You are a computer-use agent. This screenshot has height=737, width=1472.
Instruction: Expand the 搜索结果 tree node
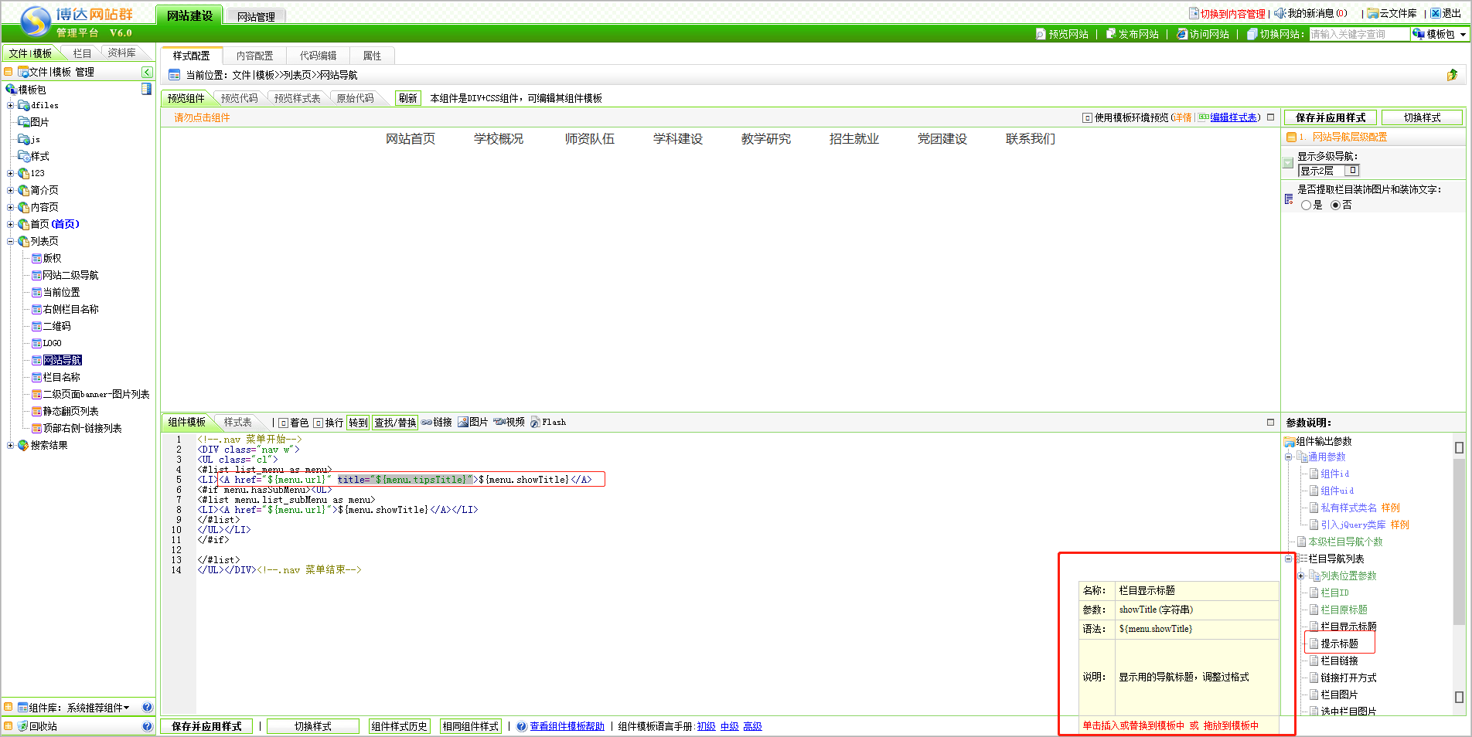(x=10, y=445)
